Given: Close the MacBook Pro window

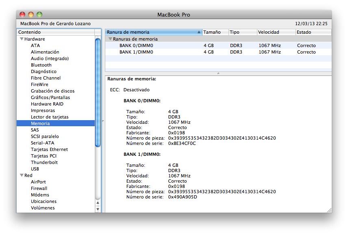Looking at the screenshot, I should point(22,15).
